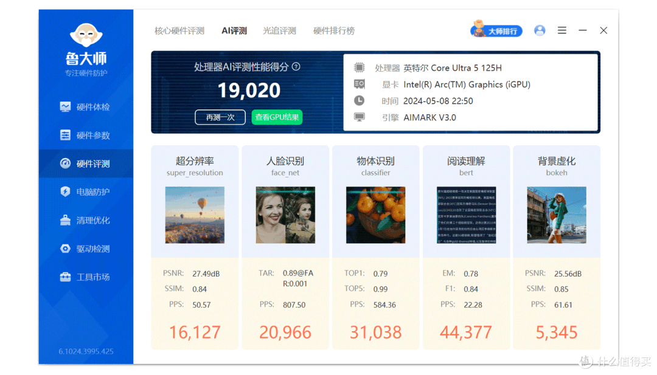The width and height of the screenshot is (657, 375).
Task: Open 清理优化 broom icon
Action: (x=65, y=220)
